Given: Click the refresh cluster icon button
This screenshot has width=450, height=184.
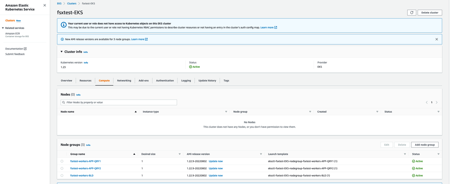Looking at the screenshot, I should point(411,13).
